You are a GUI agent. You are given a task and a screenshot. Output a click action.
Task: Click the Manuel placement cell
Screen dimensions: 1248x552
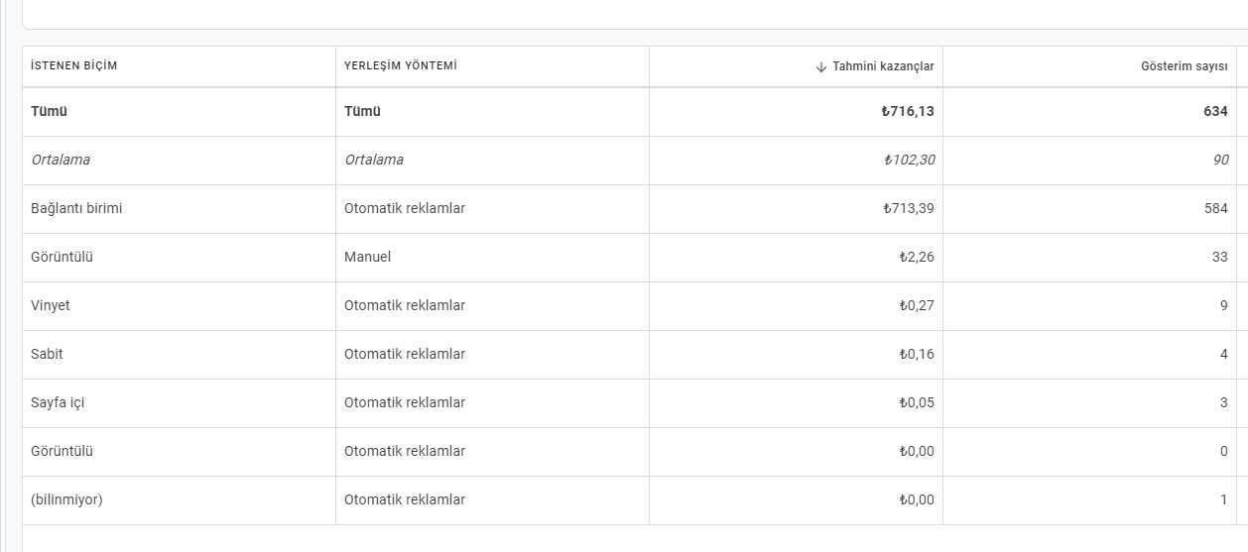pyautogui.click(x=367, y=258)
